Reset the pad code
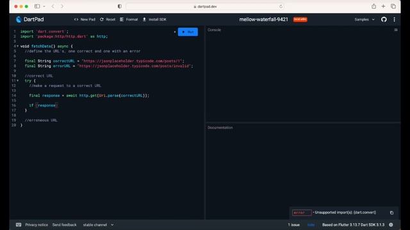 (x=108, y=19)
